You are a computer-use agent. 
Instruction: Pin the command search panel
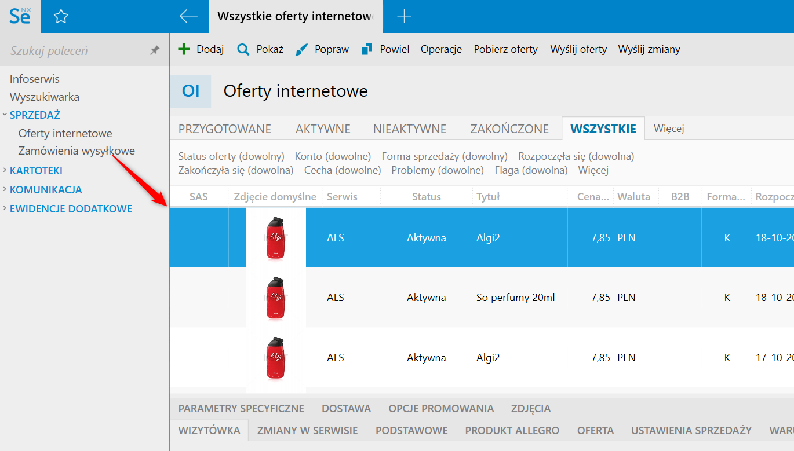(x=155, y=50)
